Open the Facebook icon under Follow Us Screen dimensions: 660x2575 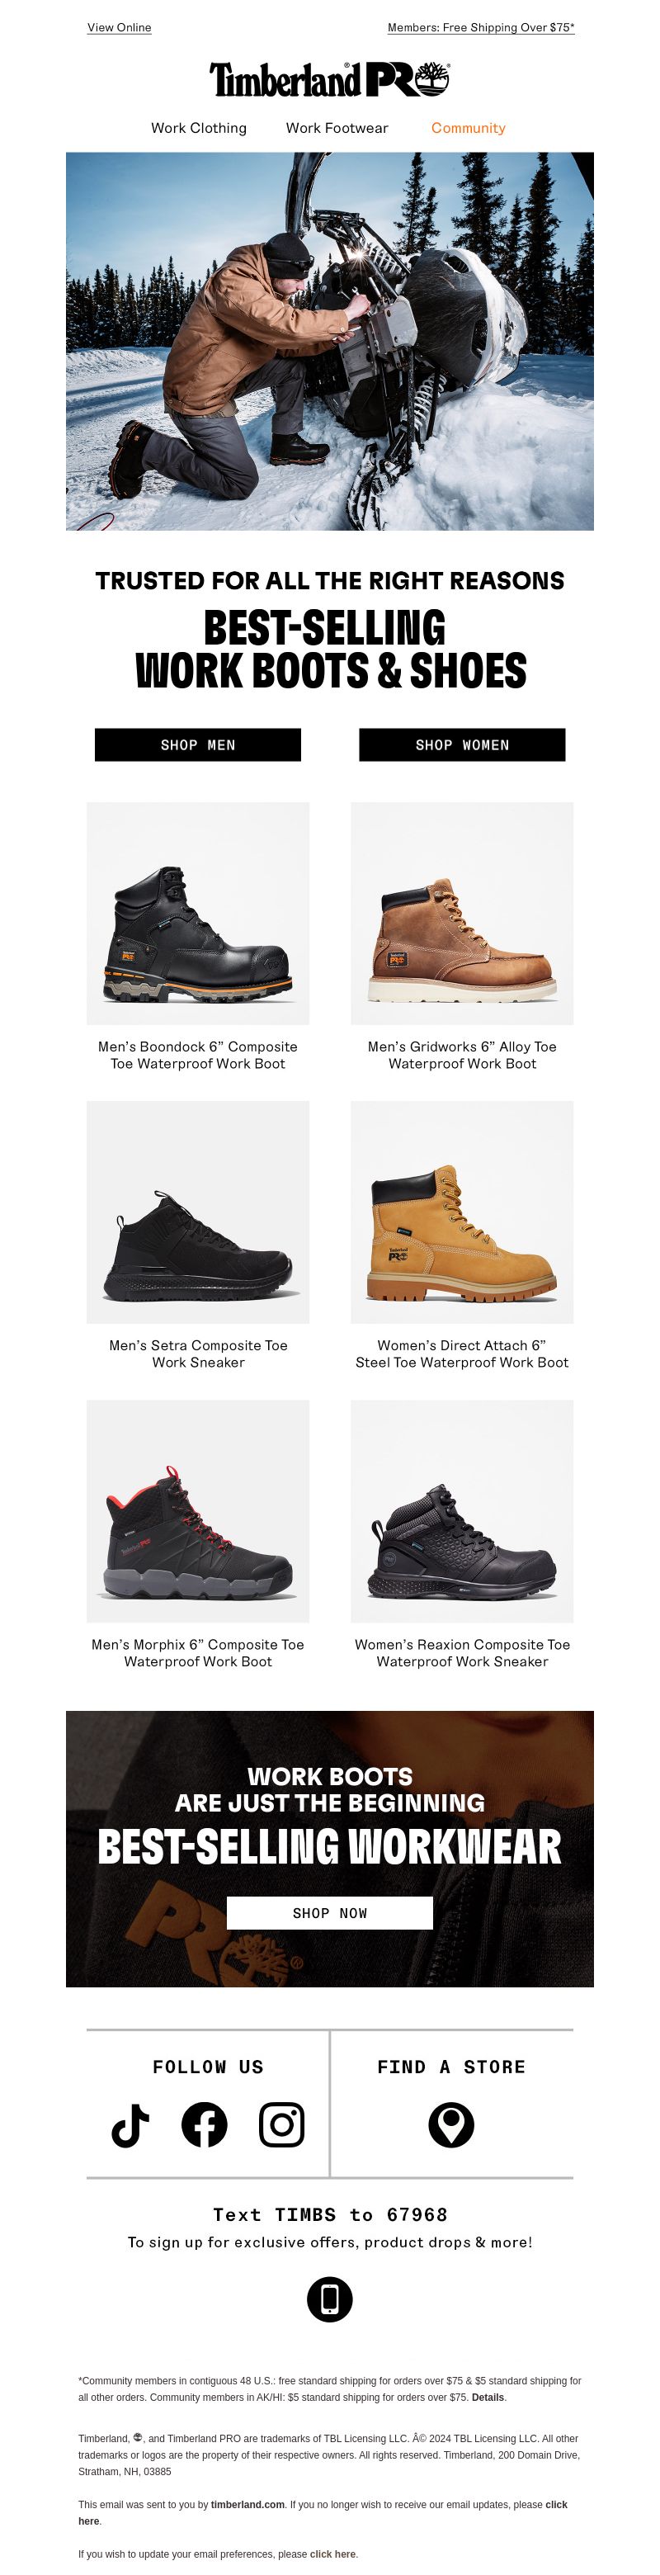point(205,2124)
